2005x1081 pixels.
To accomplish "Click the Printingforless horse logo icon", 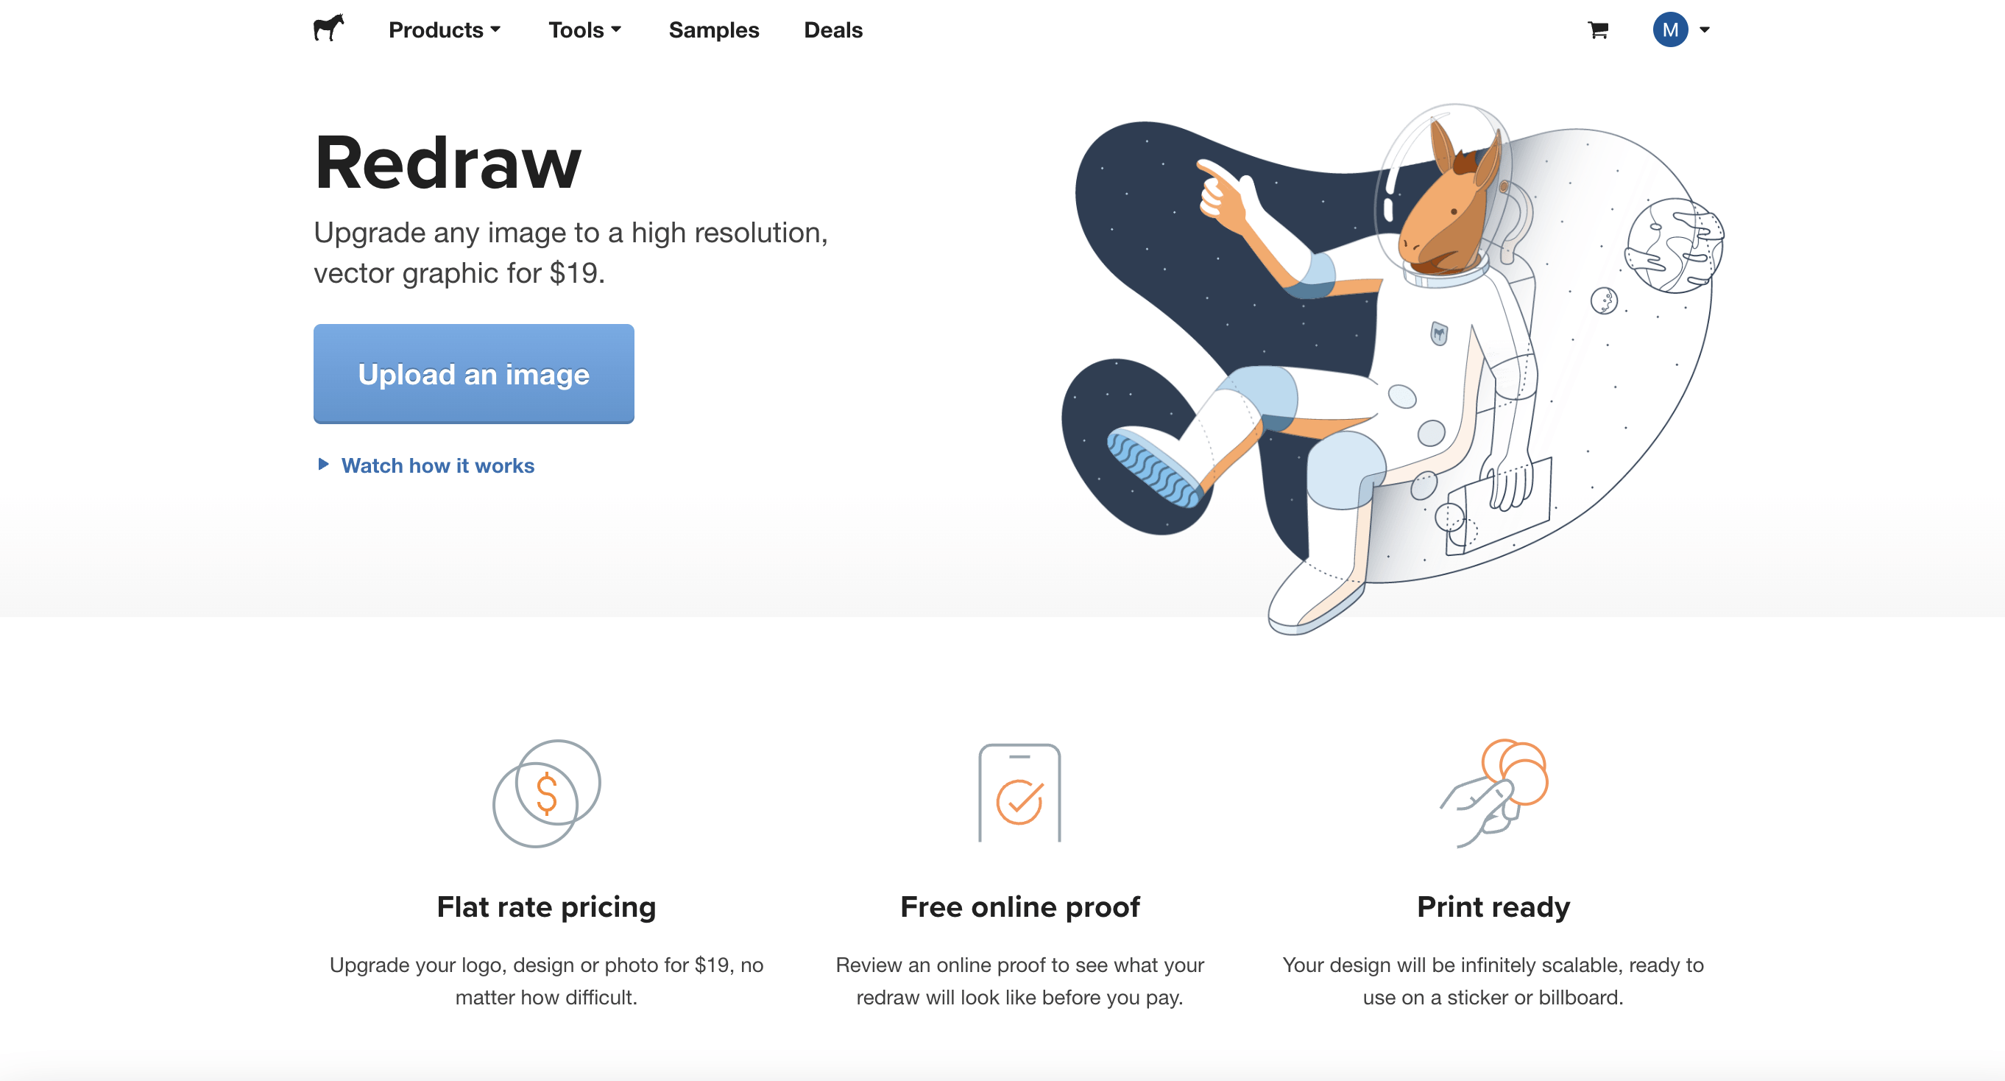I will [x=330, y=28].
